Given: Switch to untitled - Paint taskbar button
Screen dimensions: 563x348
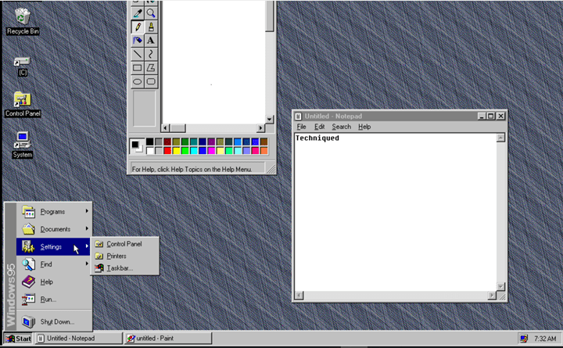Looking at the screenshot, I should coord(168,339).
